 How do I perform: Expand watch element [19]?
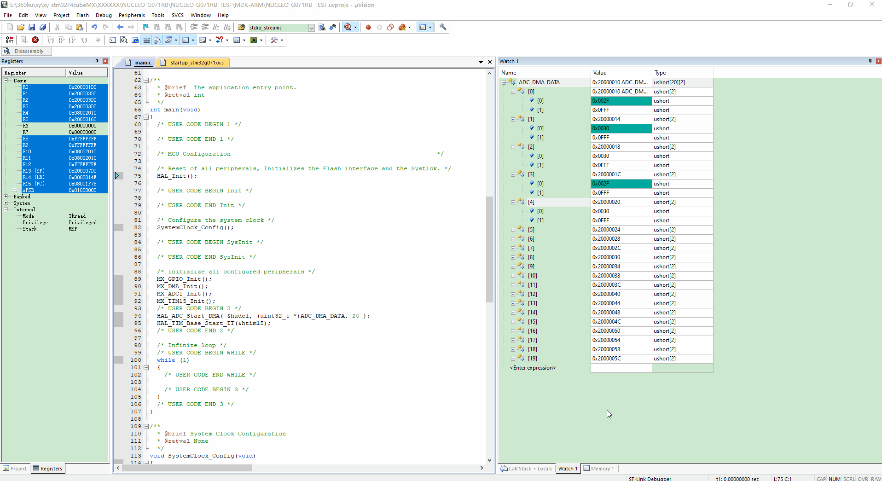click(x=513, y=359)
